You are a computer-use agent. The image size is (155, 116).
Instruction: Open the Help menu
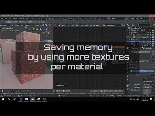[x=27, y=19]
